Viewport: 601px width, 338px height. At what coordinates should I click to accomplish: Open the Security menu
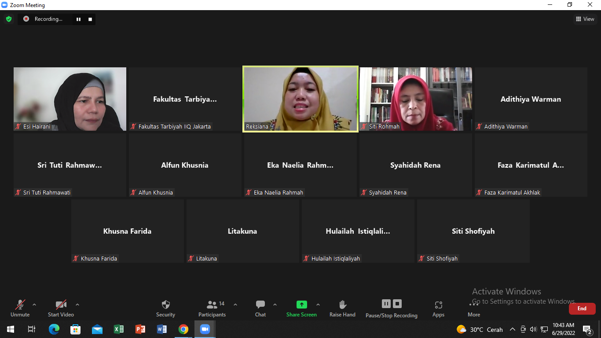pyautogui.click(x=165, y=308)
